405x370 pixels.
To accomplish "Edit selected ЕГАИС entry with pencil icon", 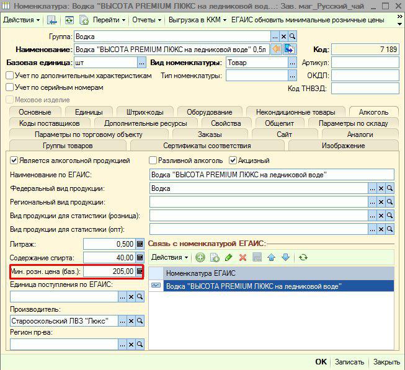I will click(229, 257).
